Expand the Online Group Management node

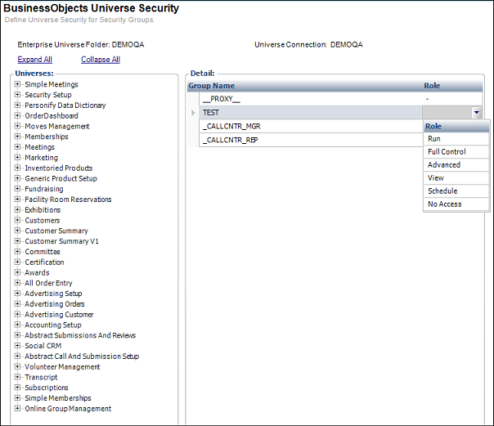point(17,409)
